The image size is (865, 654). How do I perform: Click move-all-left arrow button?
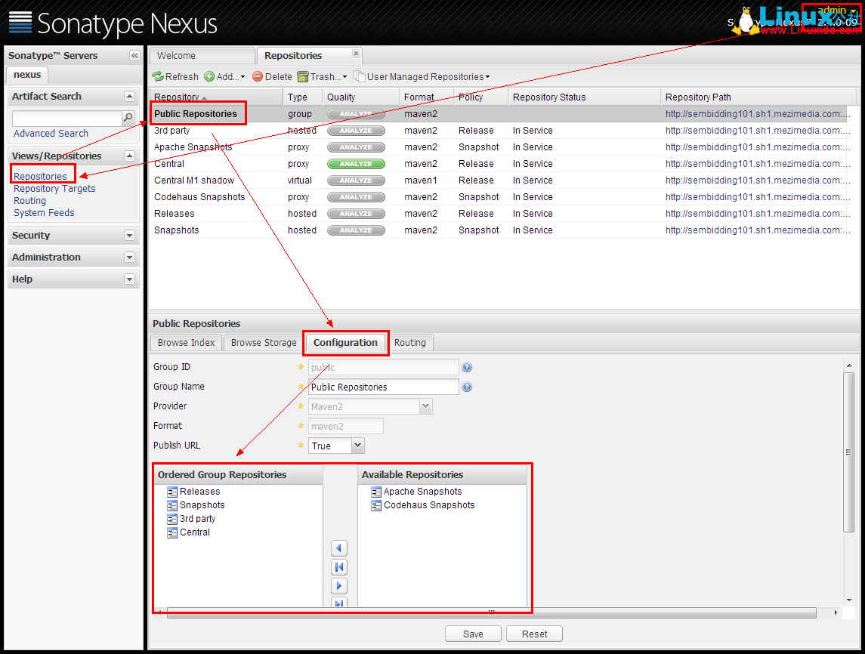pyautogui.click(x=339, y=567)
